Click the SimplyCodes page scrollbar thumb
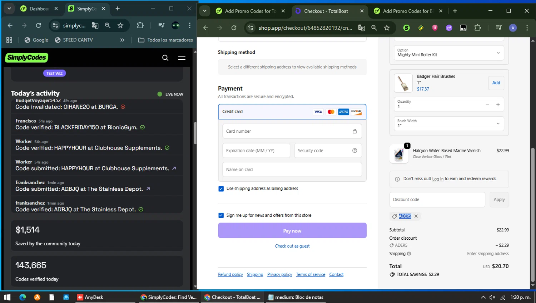The image size is (536, 303). (x=195, y=133)
